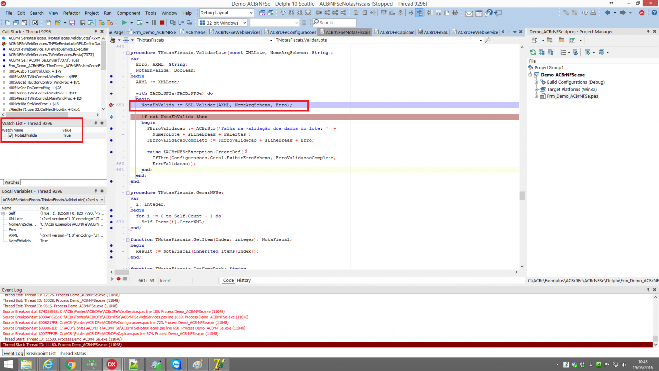
Task: Click the TeamViewer taskbar icon
Action: point(176,364)
